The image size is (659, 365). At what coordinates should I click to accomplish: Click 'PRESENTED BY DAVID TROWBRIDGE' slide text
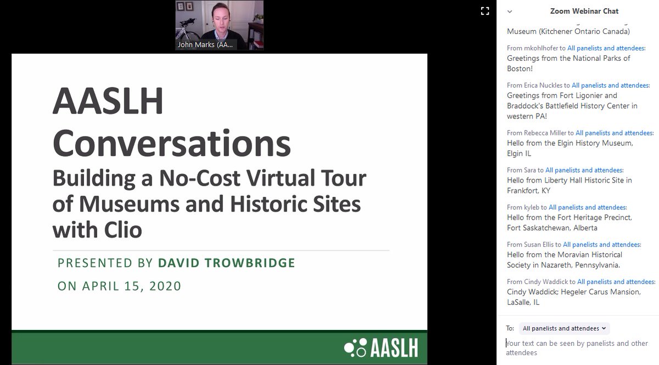click(x=176, y=263)
